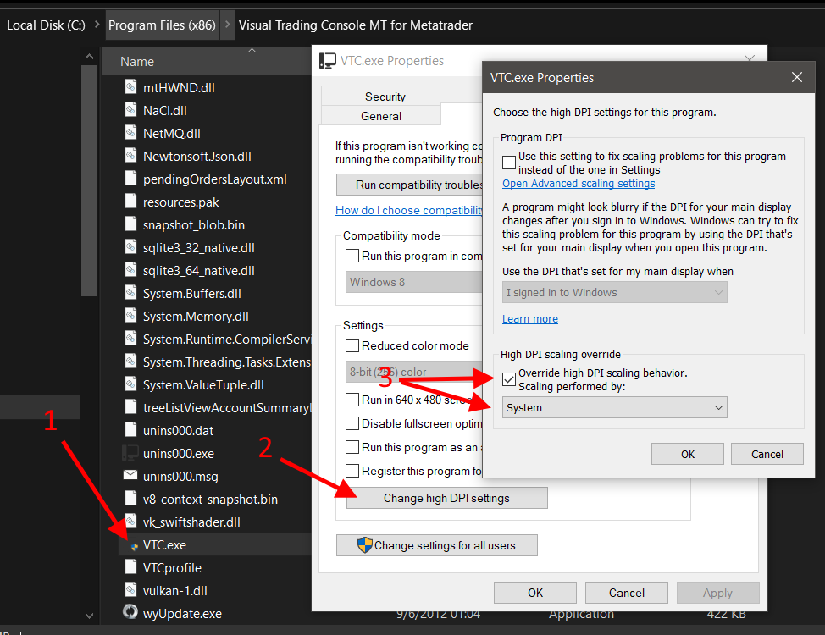This screenshot has width=825, height=635.
Task: Open the 'I signed in to Windows' dropdown
Action: pos(615,292)
